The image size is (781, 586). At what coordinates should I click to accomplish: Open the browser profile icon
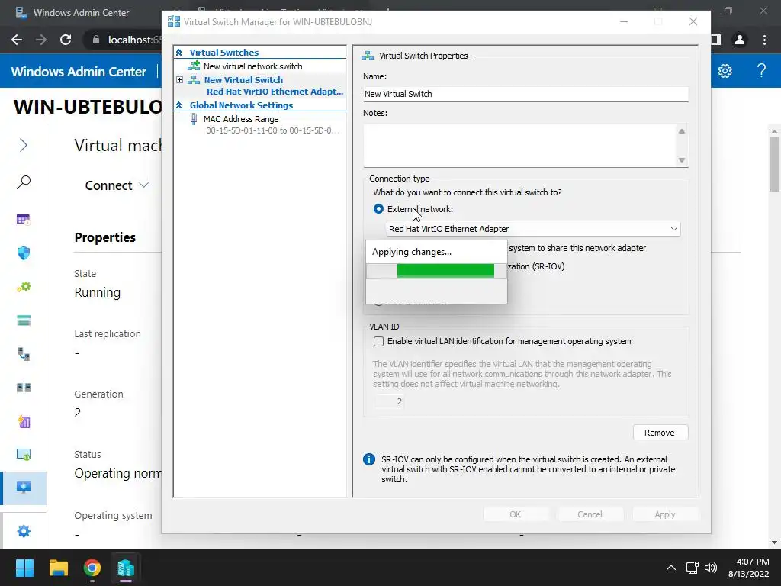pos(740,40)
